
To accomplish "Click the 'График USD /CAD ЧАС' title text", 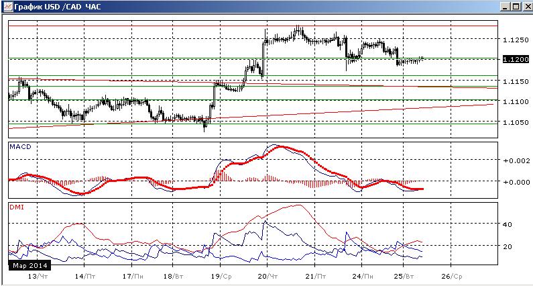I will (x=58, y=7).
